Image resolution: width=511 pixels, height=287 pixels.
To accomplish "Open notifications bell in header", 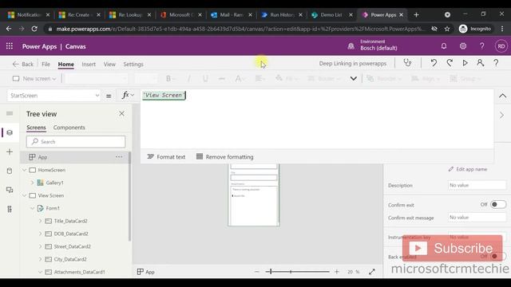I will [444, 46].
